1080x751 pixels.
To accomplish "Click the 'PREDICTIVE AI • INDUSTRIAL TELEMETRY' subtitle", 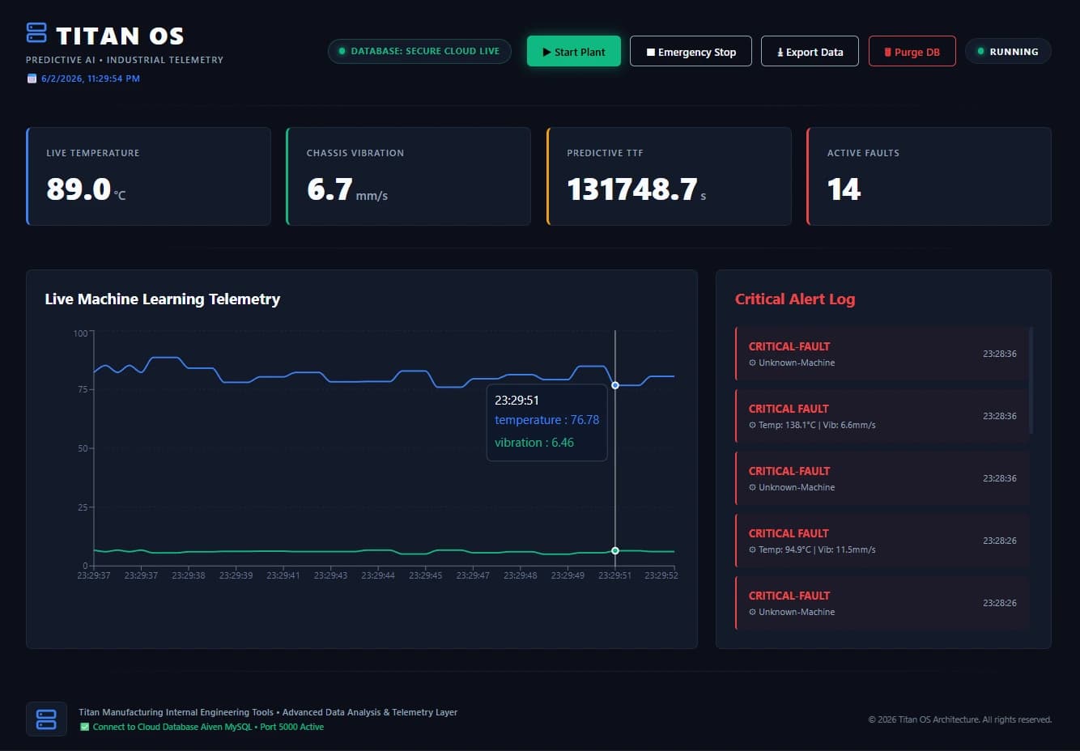I will pos(125,60).
